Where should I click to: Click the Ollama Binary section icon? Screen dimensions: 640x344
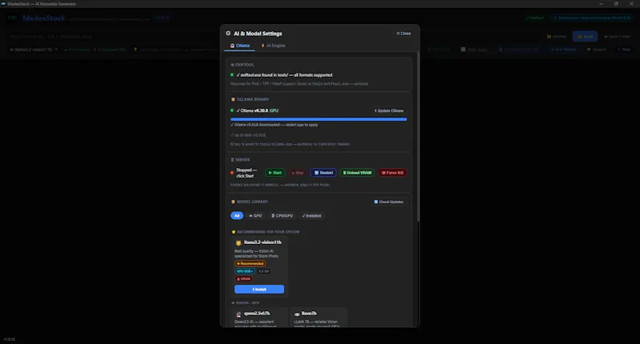[233, 99]
